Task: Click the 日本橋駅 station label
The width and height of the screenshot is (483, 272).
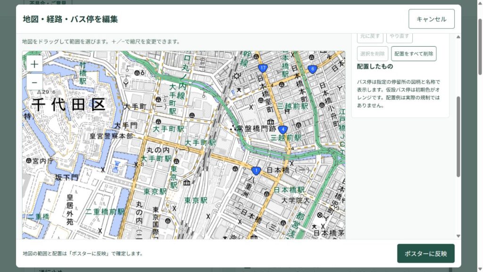Action: click(289, 190)
